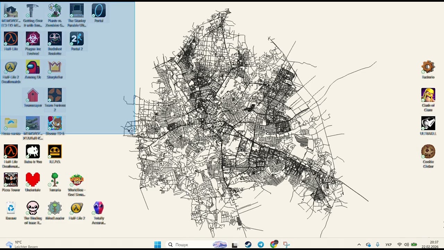
Task: Open the 10°C Leichter Regen weather widget
Action: [22, 244]
